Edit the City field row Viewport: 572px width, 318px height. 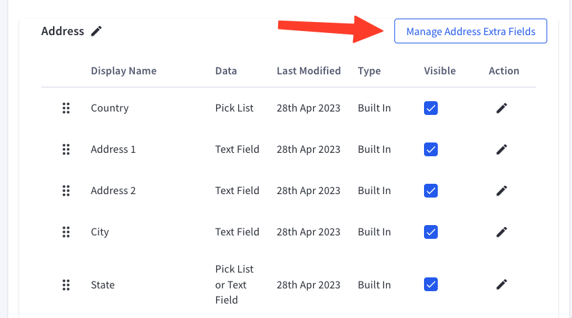[x=502, y=232]
